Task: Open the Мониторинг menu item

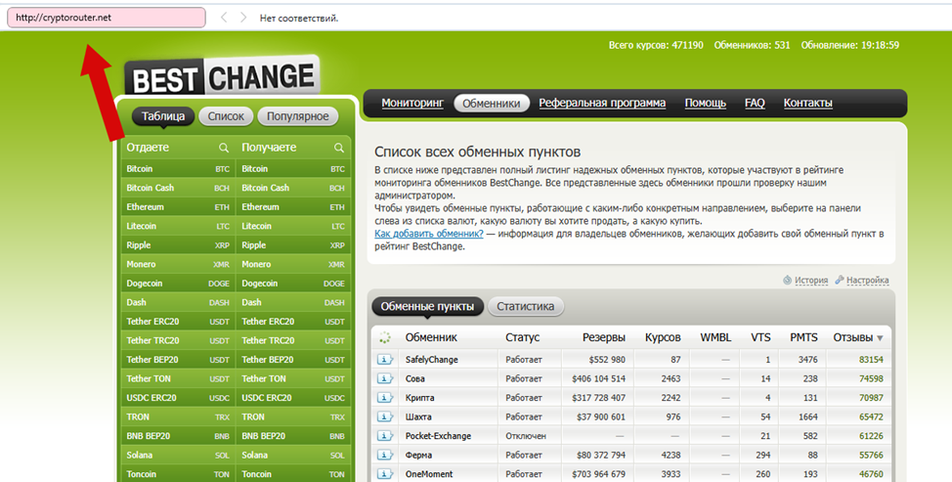Action: point(412,104)
